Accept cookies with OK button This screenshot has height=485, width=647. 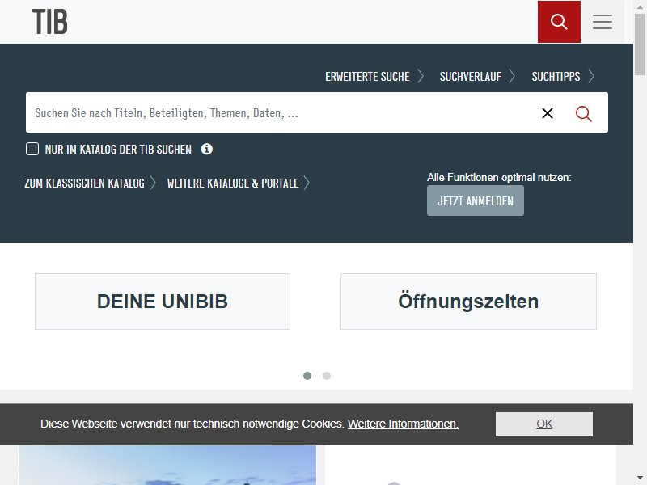[x=543, y=424]
